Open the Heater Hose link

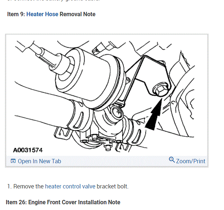coord(42,14)
